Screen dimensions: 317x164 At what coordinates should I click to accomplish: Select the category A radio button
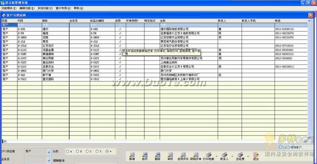(67, 151)
